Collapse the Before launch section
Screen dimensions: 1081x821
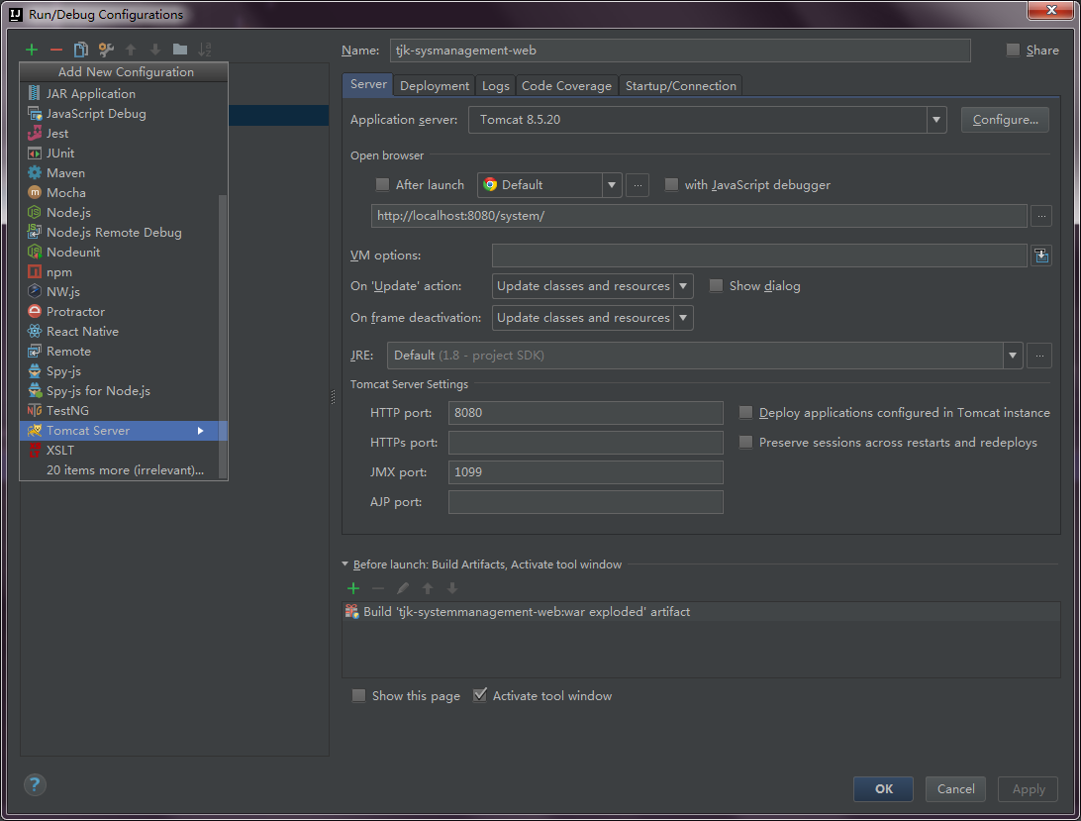[344, 564]
